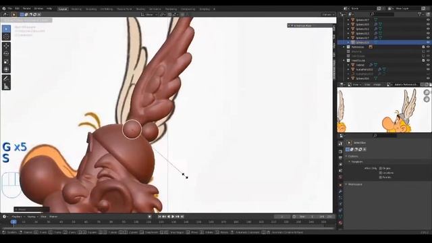Open the viewport editor type dropdown
Image resolution: width=432 pixels, height=243 pixels.
pos(5,14)
